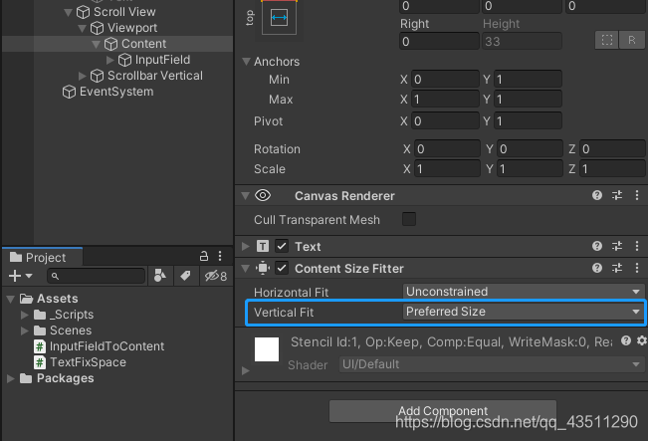Collapse the Viewport hierarchy arrow
Image resolution: width=648 pixels, height=441 pixels.
point(83,28)
